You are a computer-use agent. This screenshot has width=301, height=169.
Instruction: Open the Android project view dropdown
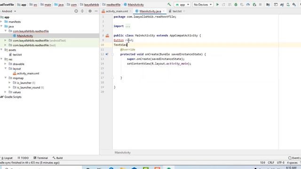tap(9, 11)
